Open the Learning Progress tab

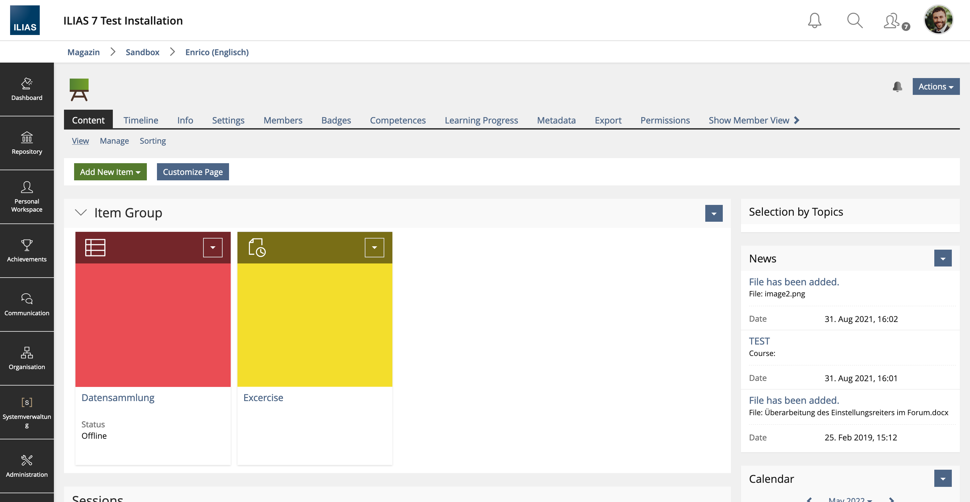[481, 120]
